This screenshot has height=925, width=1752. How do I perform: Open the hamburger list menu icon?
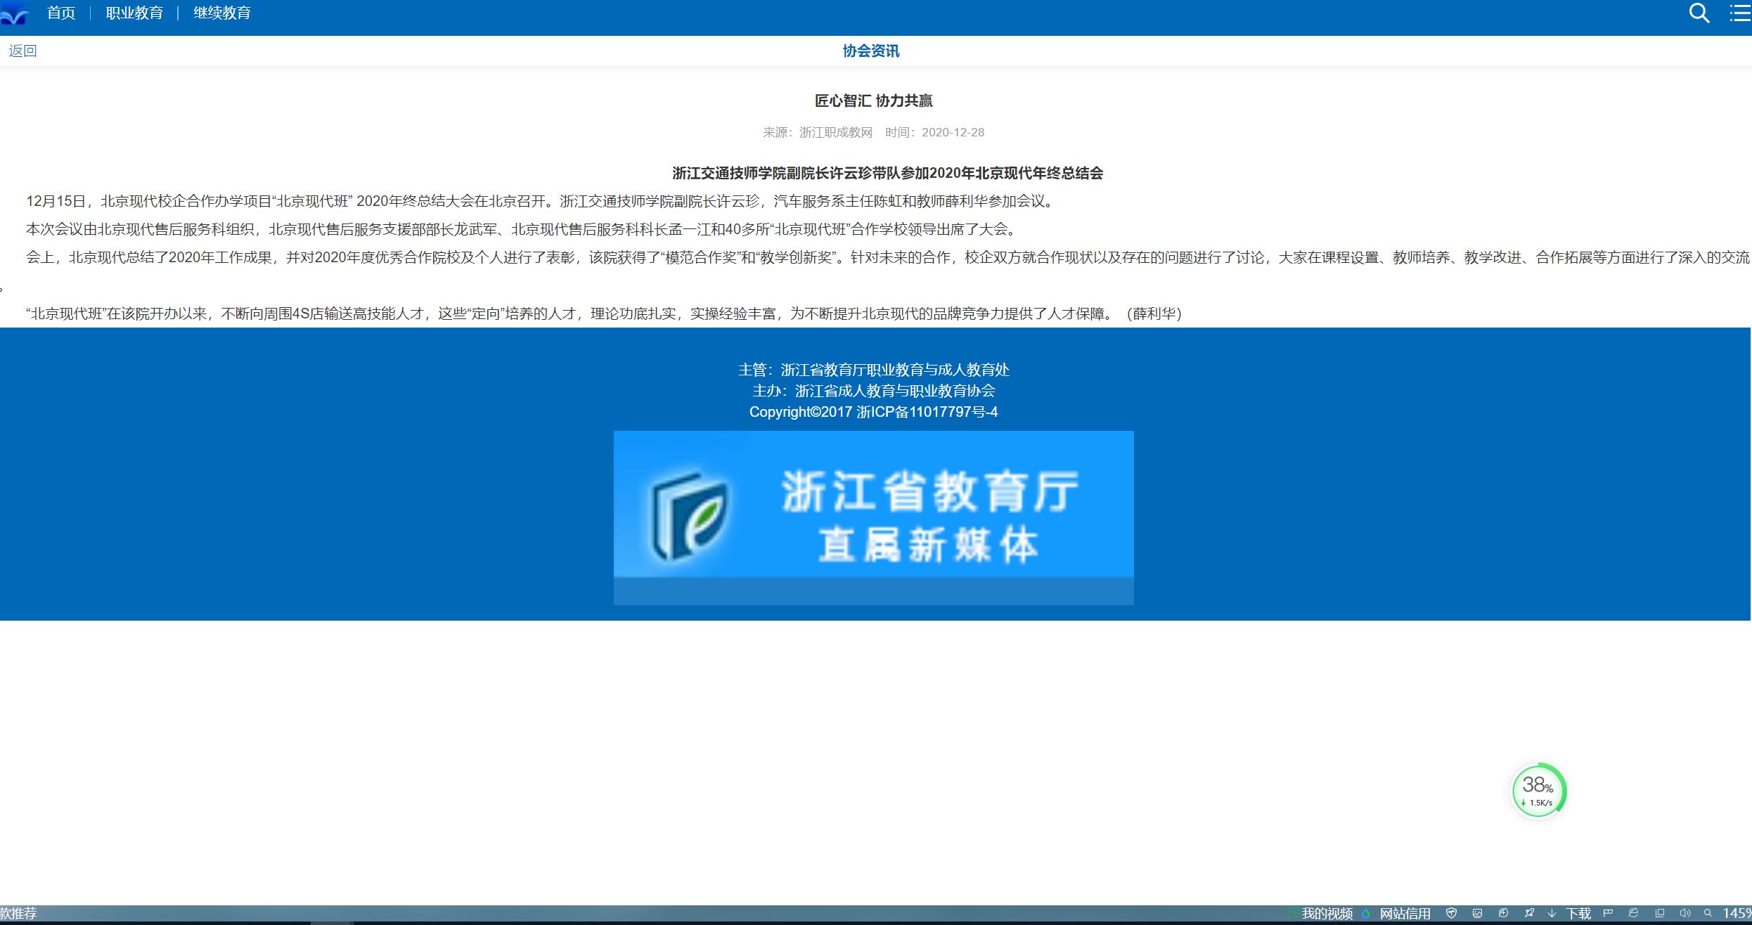(x=1740, y=13)
